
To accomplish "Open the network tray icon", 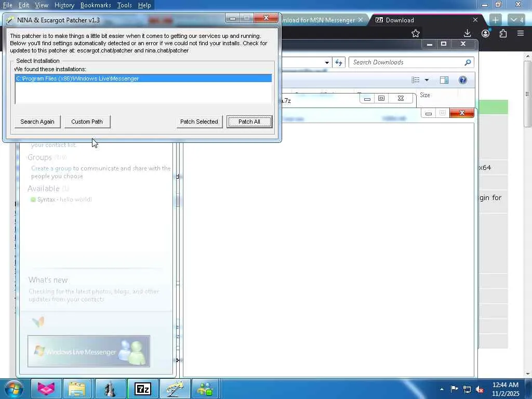I will click(467, 390).
